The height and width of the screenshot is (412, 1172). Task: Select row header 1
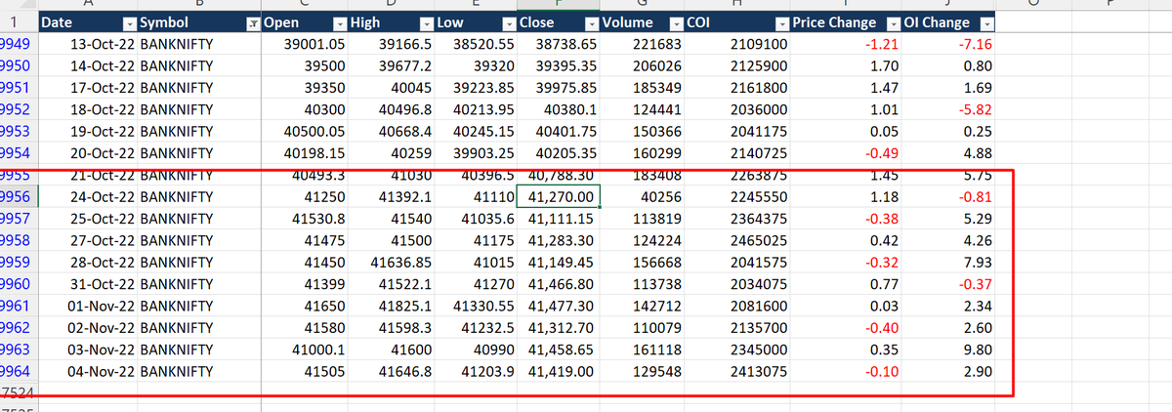click(18, 23)
